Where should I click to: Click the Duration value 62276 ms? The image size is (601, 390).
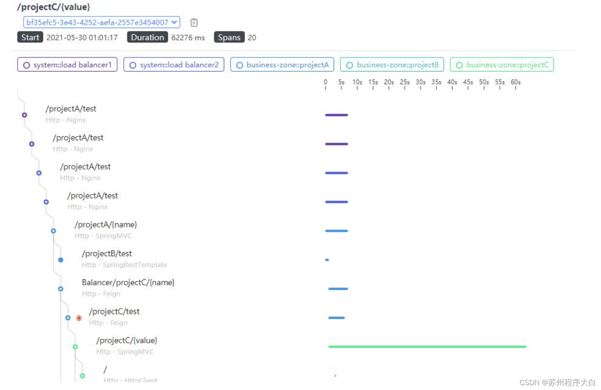pyautogui.click(x=188, y=38)
